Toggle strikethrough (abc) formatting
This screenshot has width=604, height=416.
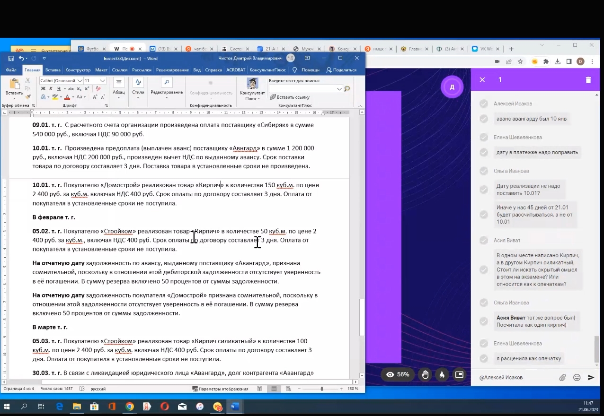click(x=71, y=89)
